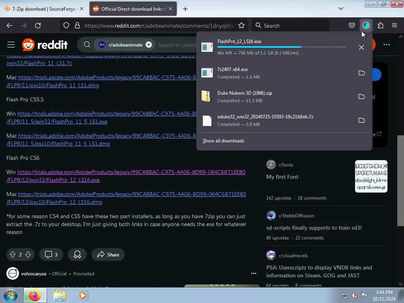Select the Official Direct download links tab
The height and width of the screenshot is (303, 404).
coord(133,9)
